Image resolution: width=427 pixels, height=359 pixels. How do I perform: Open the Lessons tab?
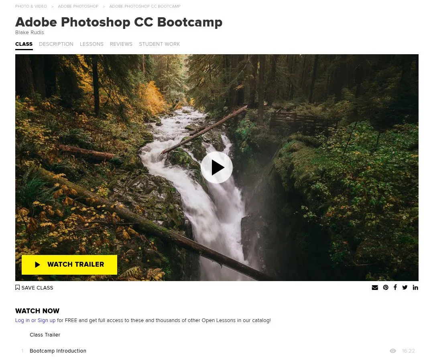pos(91,44)
